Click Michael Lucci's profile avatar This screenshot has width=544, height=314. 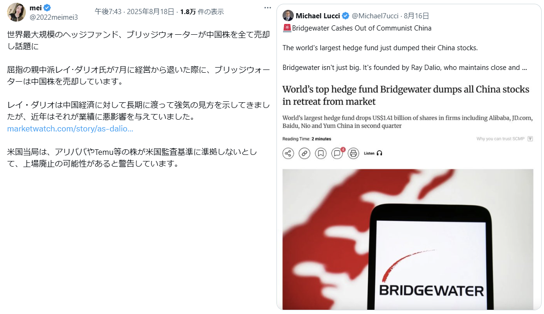288,15
